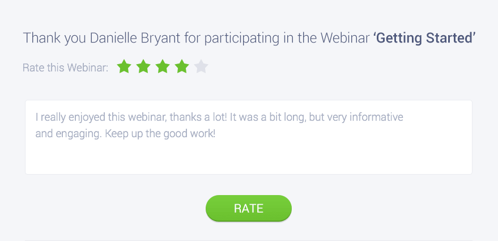The width and height of the screenshot is (498, 241).
Task: Click the 'Rate this Webinar:' label
Action: (65, 68)
